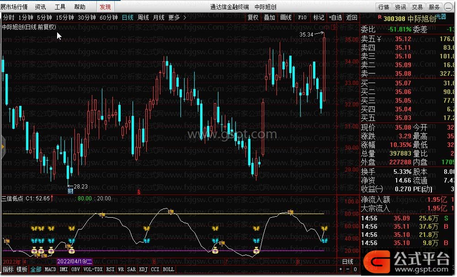Click the yellow flag icon on 80 line peak near August
Screen dimensions: 457x277
click(x=290, y=212)
